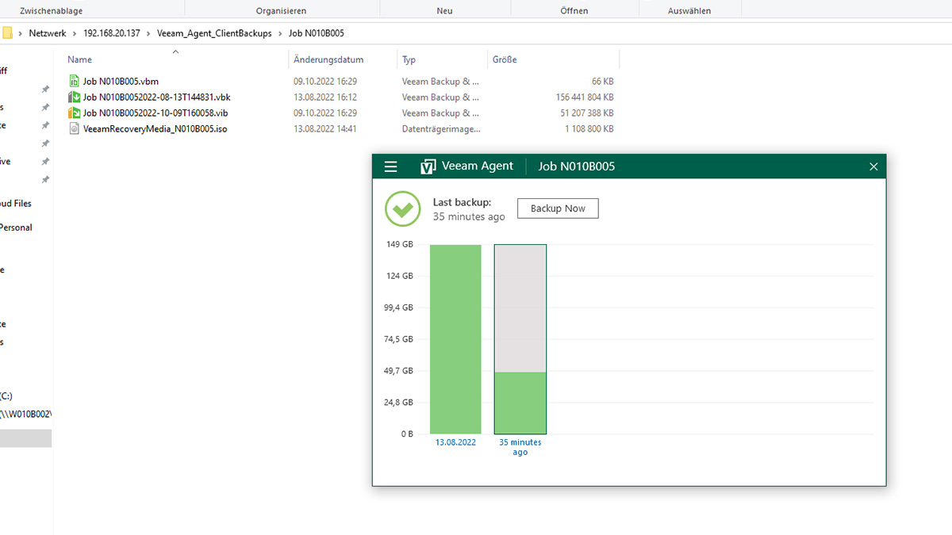The height and width of the screenshot is (535, 952).
Task: Click the 'Last backup:' status text
Action: coord(462,202)
